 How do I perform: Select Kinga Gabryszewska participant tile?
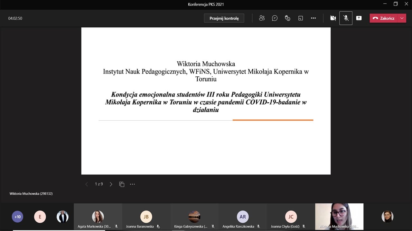coord(194,217)
